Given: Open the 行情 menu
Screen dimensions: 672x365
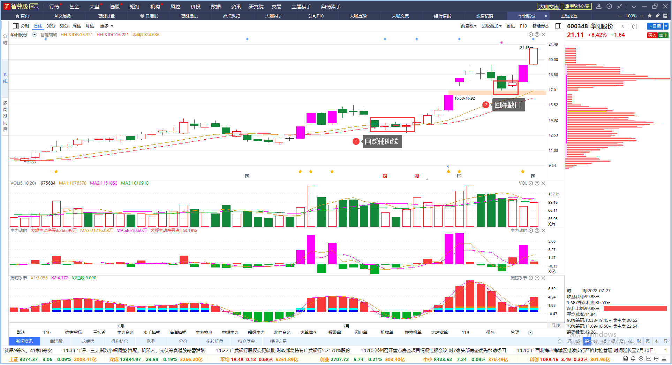Looking at the screenshot, I should (54, 7).
